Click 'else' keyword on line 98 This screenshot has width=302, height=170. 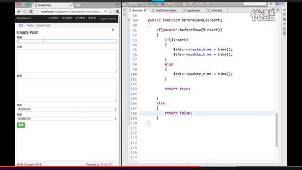pos(169,64)
